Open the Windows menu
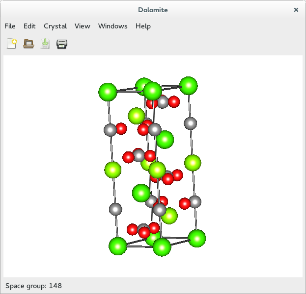The height and width of the screenshot is (294, 306). [112, 26]
